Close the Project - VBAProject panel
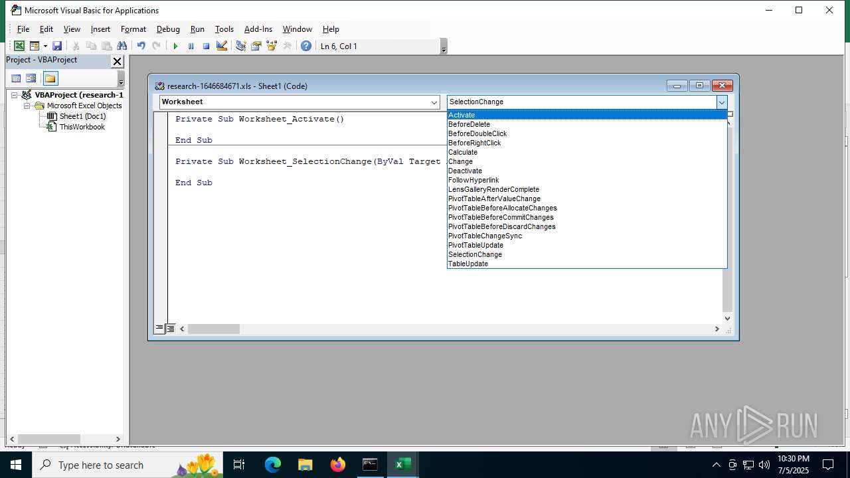Screen dimensions: 850x478 [117, 61]
